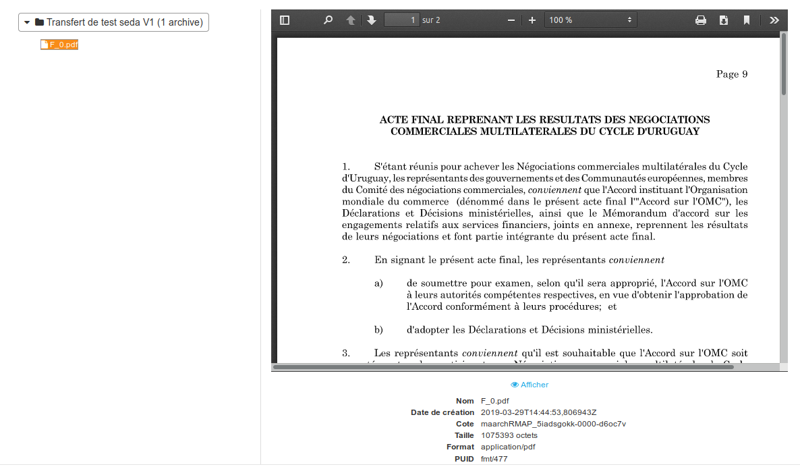Click the date value 2019-03-29T14:44:53,806943Z
The width and height of the screenshot is (800, 469).
538,412
